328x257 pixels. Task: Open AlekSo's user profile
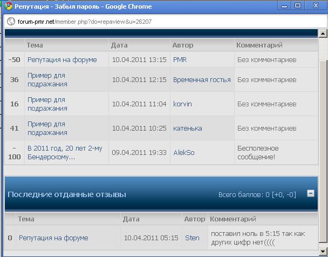click(x=183, y=152)
